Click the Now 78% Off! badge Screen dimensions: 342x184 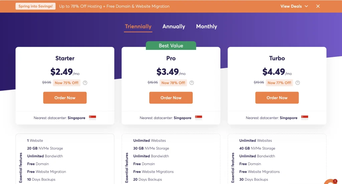pyautogui.click(x=173, y=83)
